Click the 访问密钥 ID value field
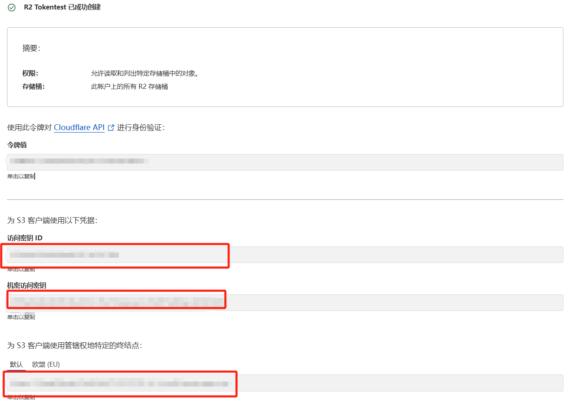This screenshot has width=570, height=403. point(285,255)
